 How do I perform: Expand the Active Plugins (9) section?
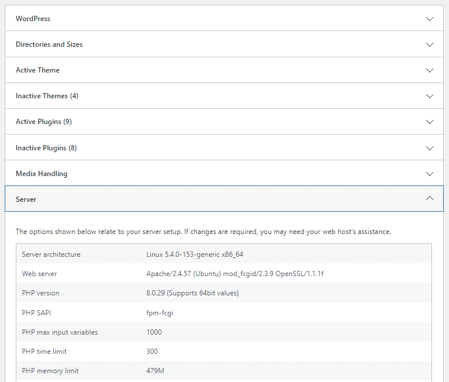[x=44, y=122]
